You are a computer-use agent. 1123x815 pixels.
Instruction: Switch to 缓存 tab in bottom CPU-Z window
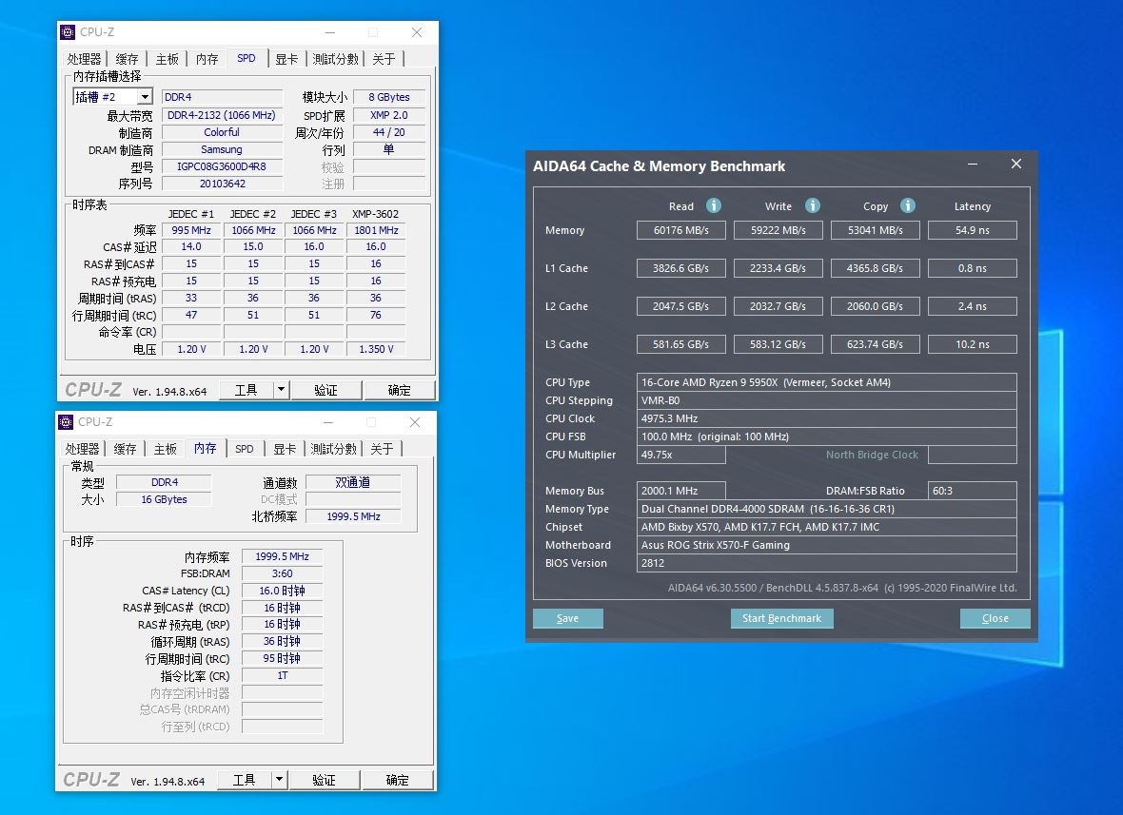125,450
